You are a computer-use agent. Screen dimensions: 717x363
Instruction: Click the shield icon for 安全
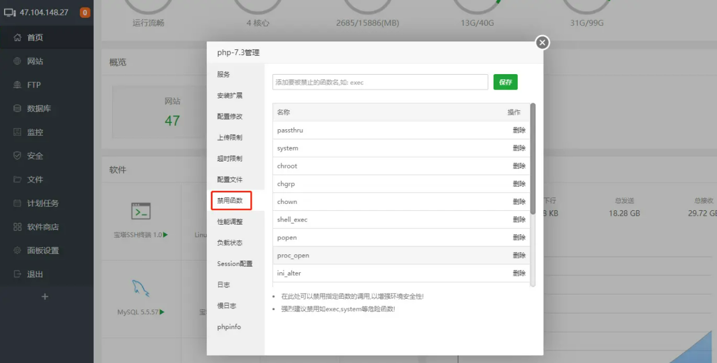17,156
